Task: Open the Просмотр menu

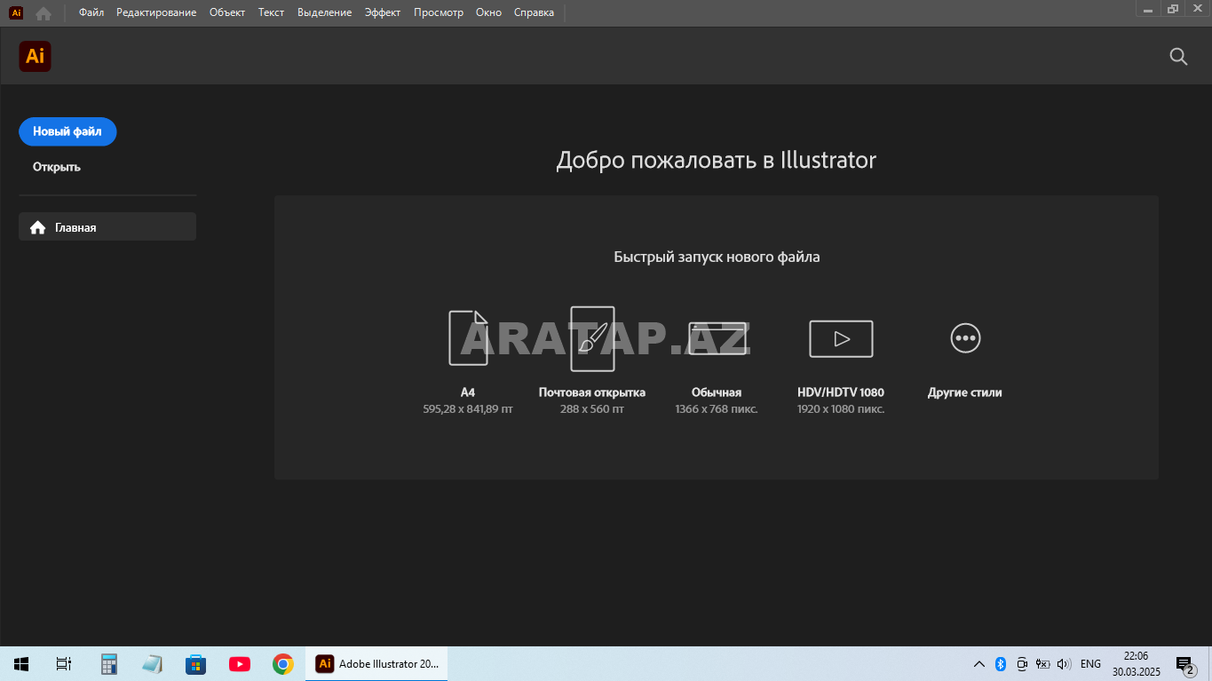Action: coord(439,12)
